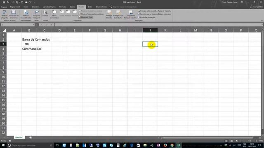Open Excel from the Windows taskbar
The height and width of the screenshot is (148, 264).
179,145
